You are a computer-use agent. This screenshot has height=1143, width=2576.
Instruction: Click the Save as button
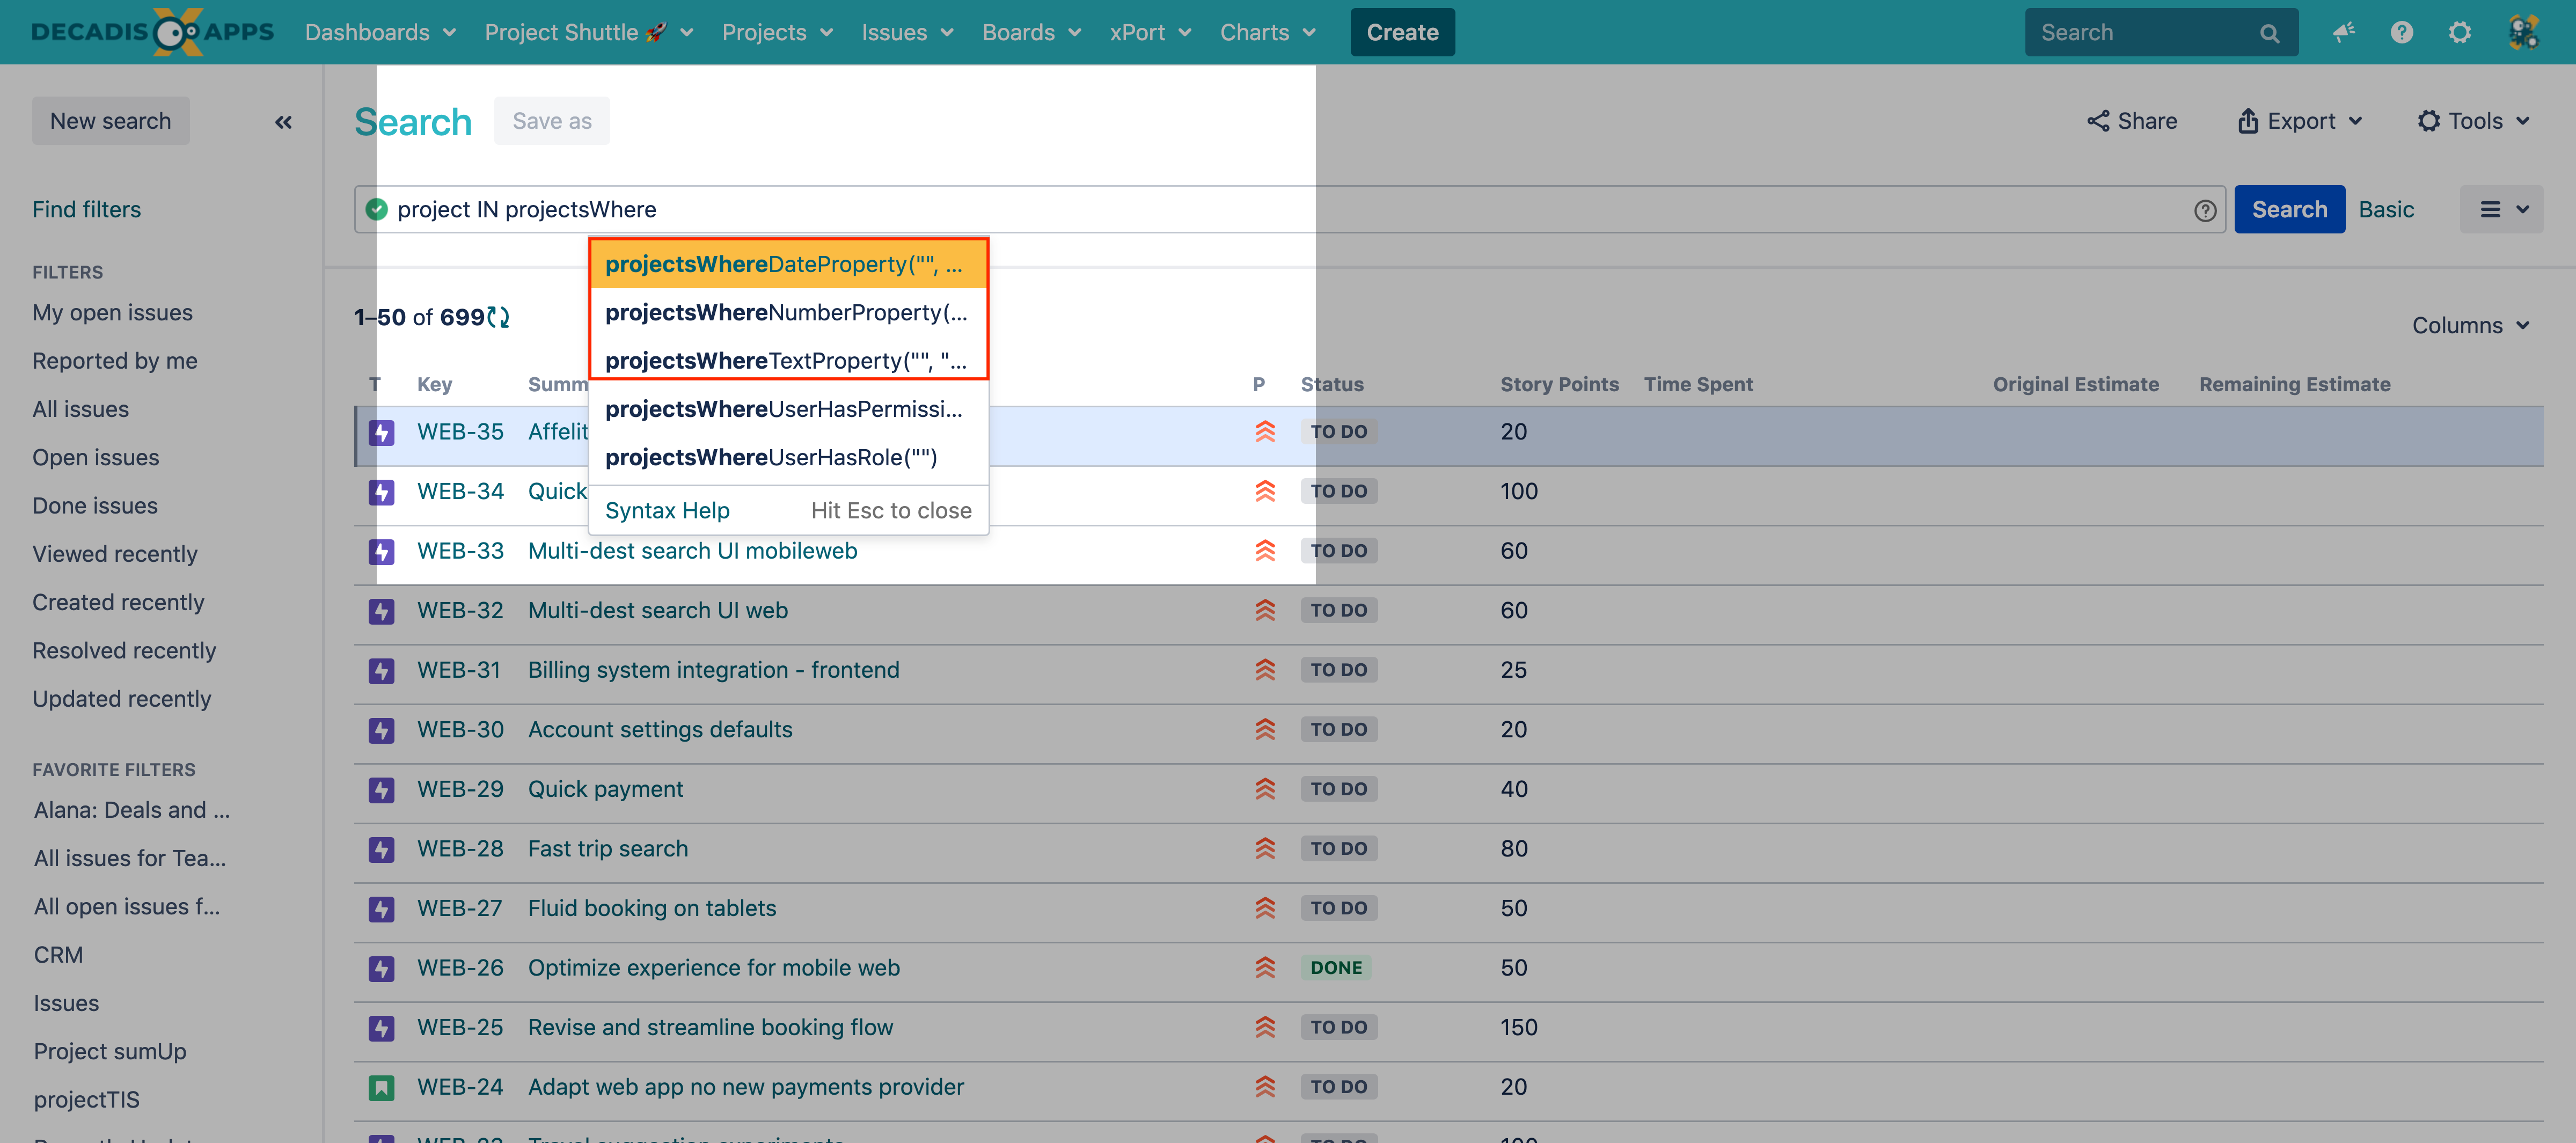pyautogui.click(x=552, y=121)
